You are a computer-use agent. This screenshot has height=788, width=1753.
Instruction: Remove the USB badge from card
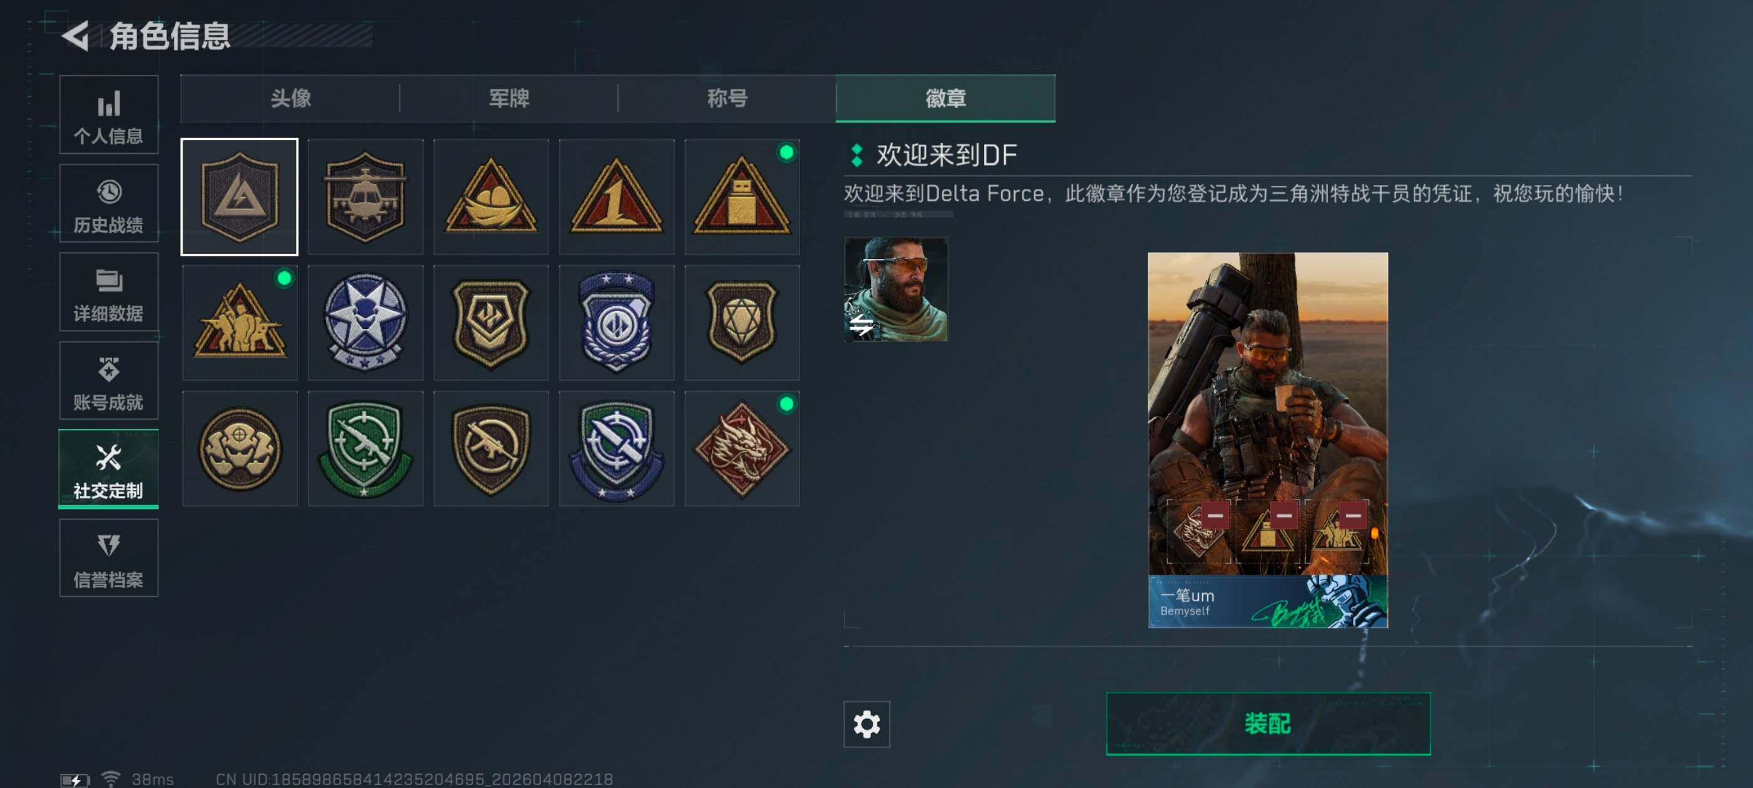(1284, 515)
